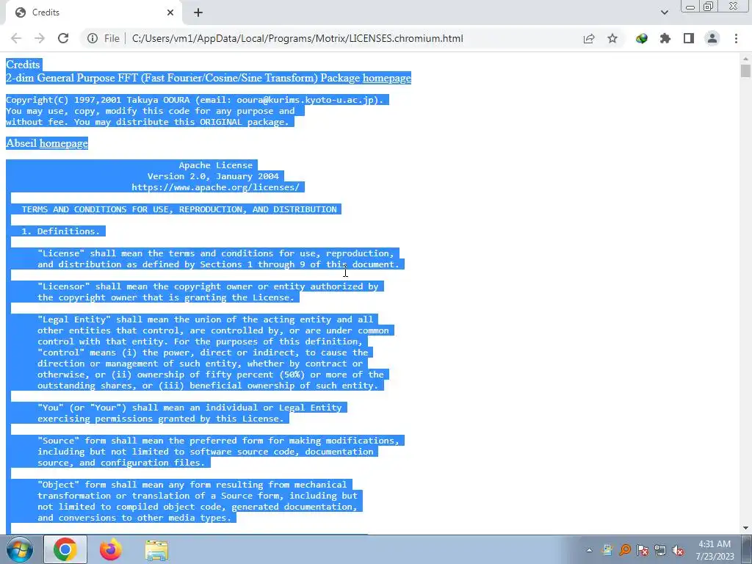Toggle the browser side panel
The height and width of the screenshot is (564, 752).
click(x=689, y=38)
